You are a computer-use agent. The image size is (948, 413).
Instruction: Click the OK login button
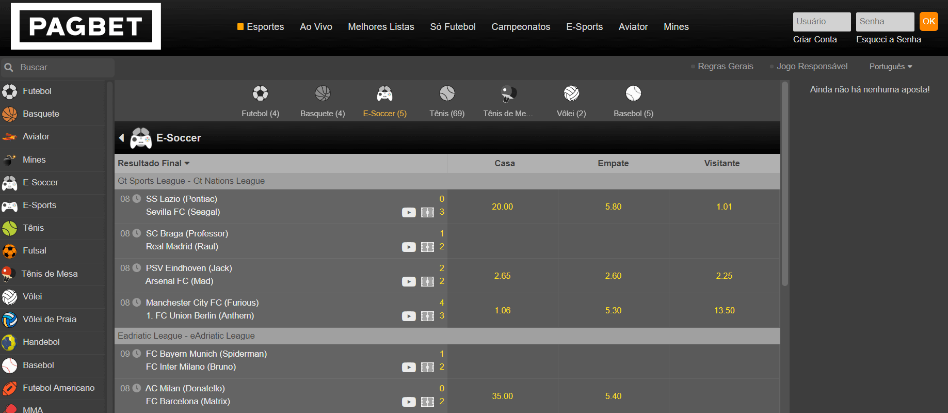pos(929,22)
